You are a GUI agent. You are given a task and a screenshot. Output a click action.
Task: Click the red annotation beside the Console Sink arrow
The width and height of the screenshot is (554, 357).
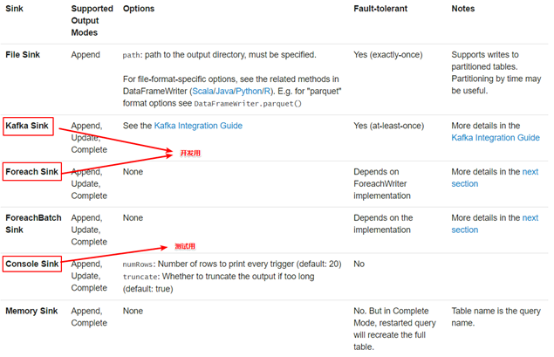[185, 246]
